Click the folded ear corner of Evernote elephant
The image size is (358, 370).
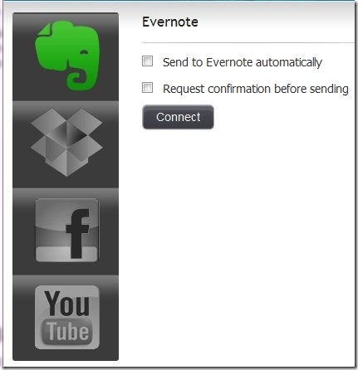coord(44,30)
